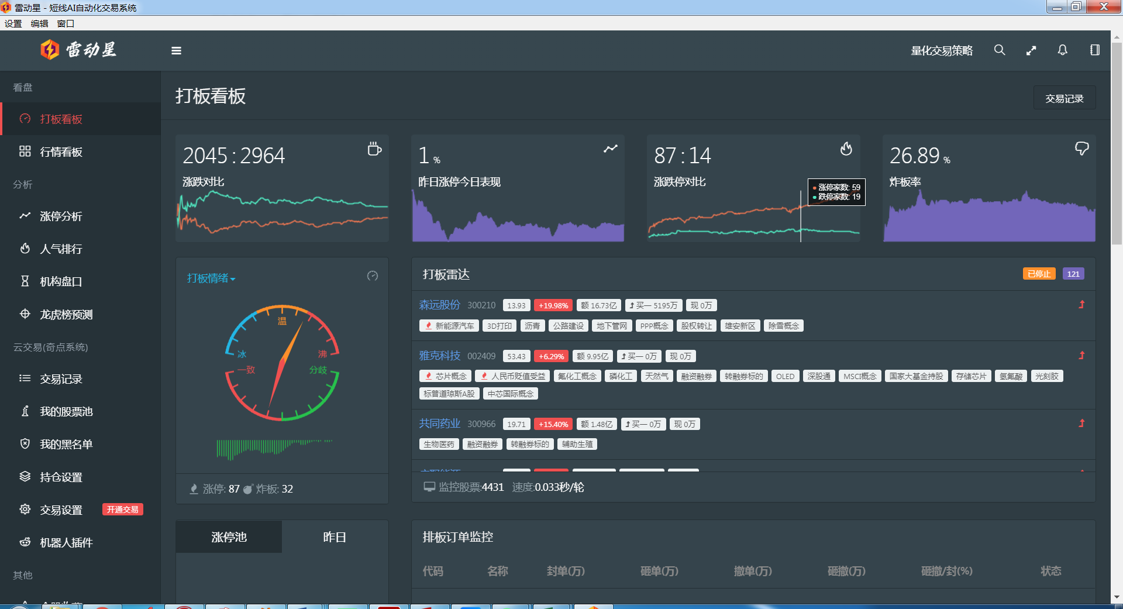Image resolution: width=1123 pixels, height=609 pixels.
Task: Open the 编辑 menu
Action: pos(39,23)
